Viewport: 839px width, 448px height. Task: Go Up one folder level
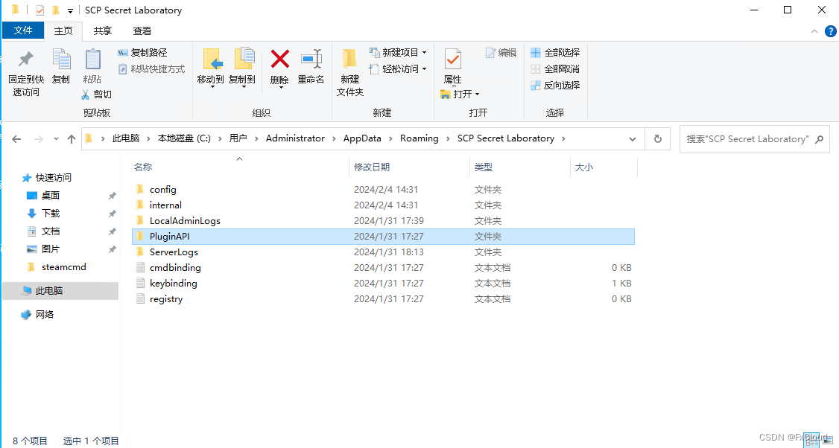coord(72,139)
